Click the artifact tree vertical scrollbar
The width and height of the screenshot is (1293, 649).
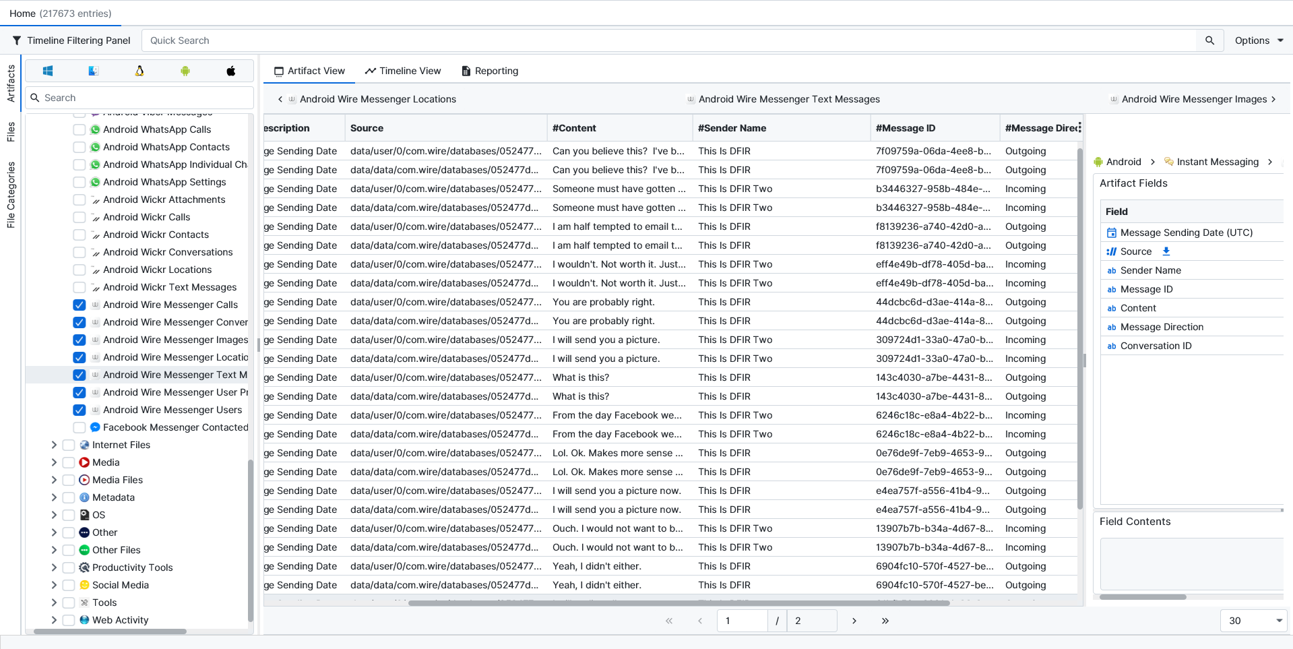coord(251,540)
